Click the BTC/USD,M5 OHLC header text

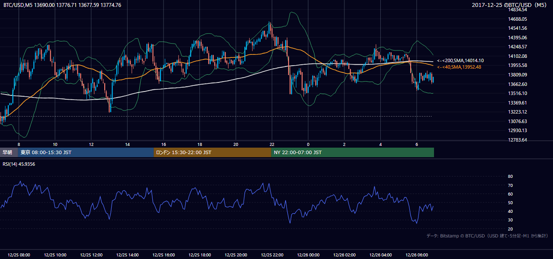pyautogui.click(x=62, y=5)
